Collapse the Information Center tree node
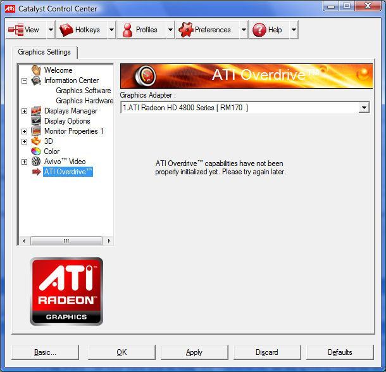386x372 pixels. (x=24, y=80)
